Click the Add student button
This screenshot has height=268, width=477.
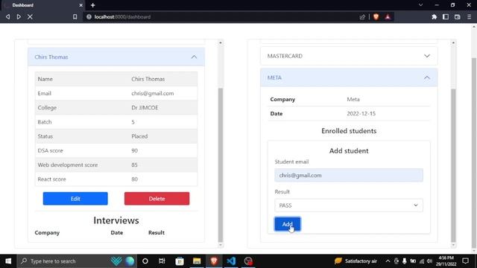(287, 224)
